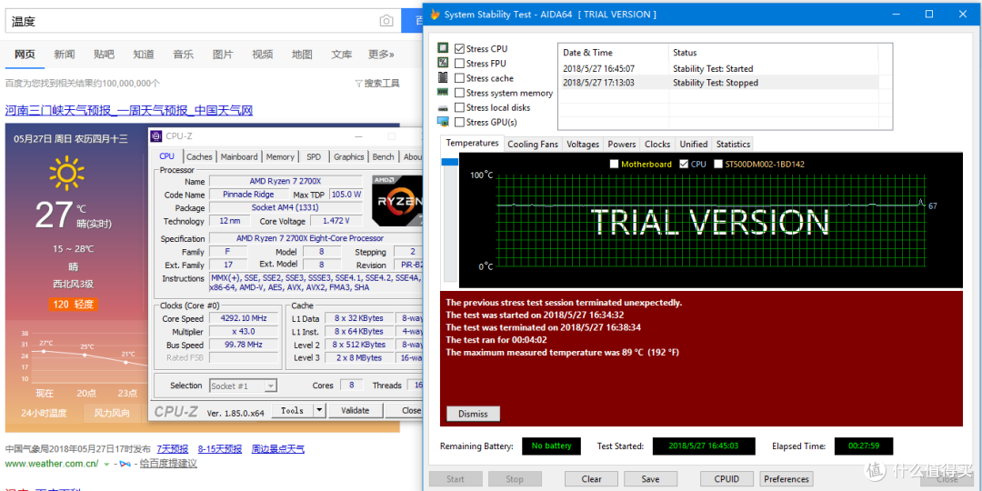Screen dimensions: 982x491
Task: Click the CPU-Z title bar icon
Action: (x=156, y=135)
